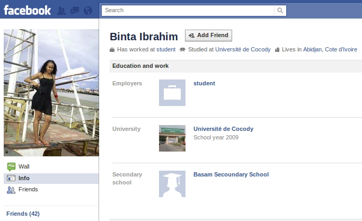Click the Abidjan, Cote d'Ivoire link
This screenshot has height=221, width=362.
click(330, 49)
